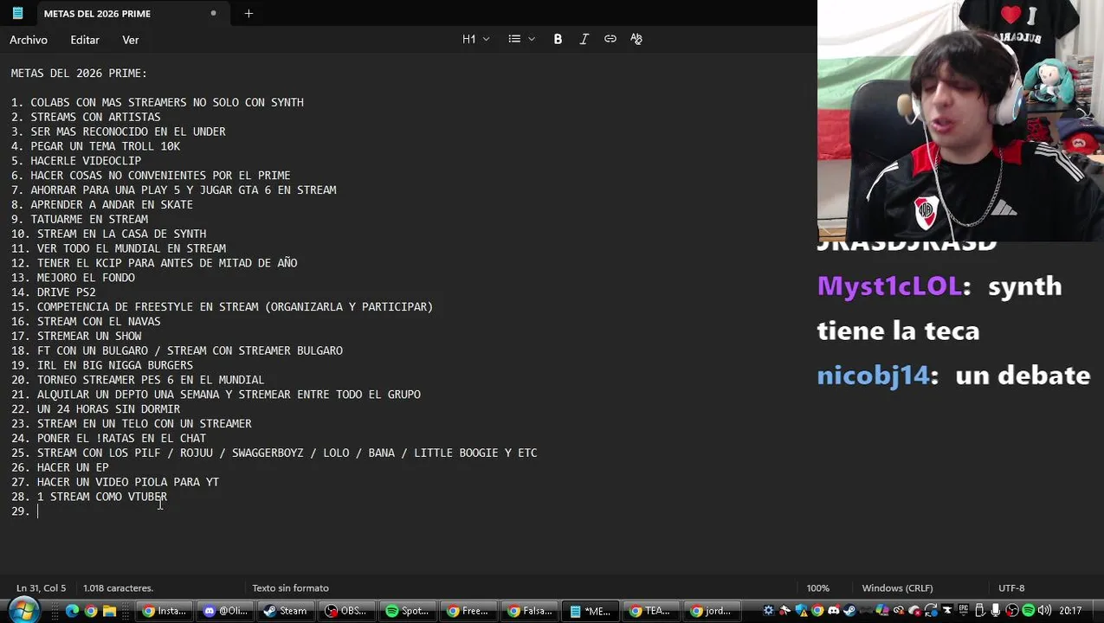Click the heading line METAS DEL 2026 PRIME:
The image size is (1104, 623).
coord(79,74)
